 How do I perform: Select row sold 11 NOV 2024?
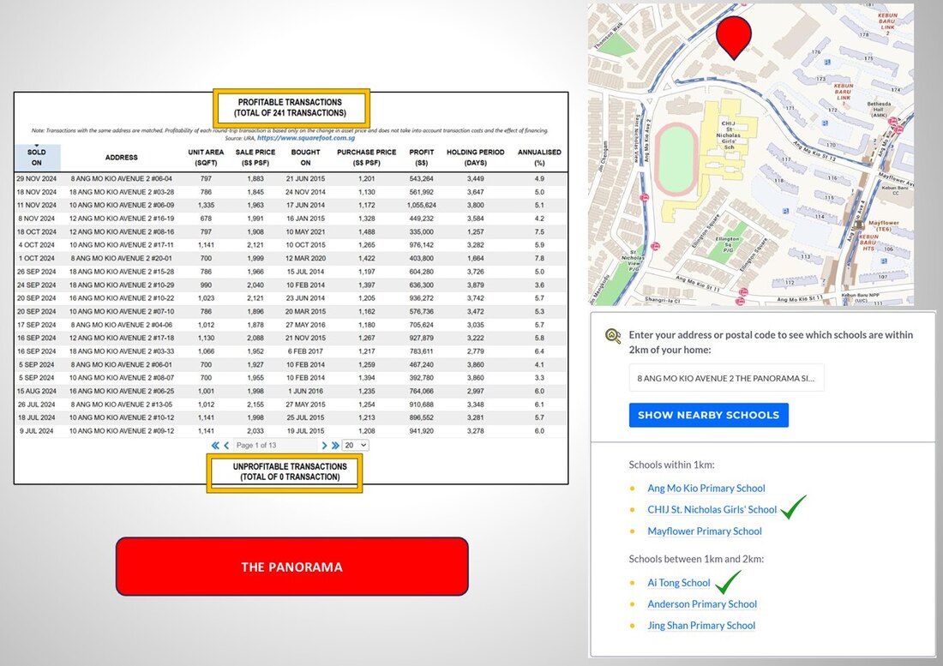click(291, 205)
